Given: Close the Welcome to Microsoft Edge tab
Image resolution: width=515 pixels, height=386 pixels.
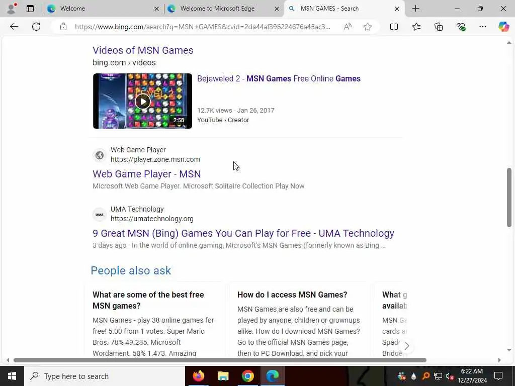Looking at the screenshot, I should tap(277, 9).
